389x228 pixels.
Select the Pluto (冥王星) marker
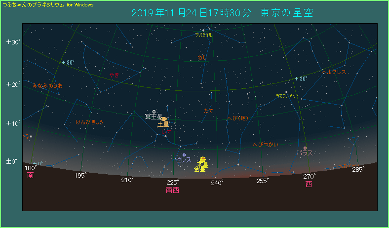coord(154,112)
